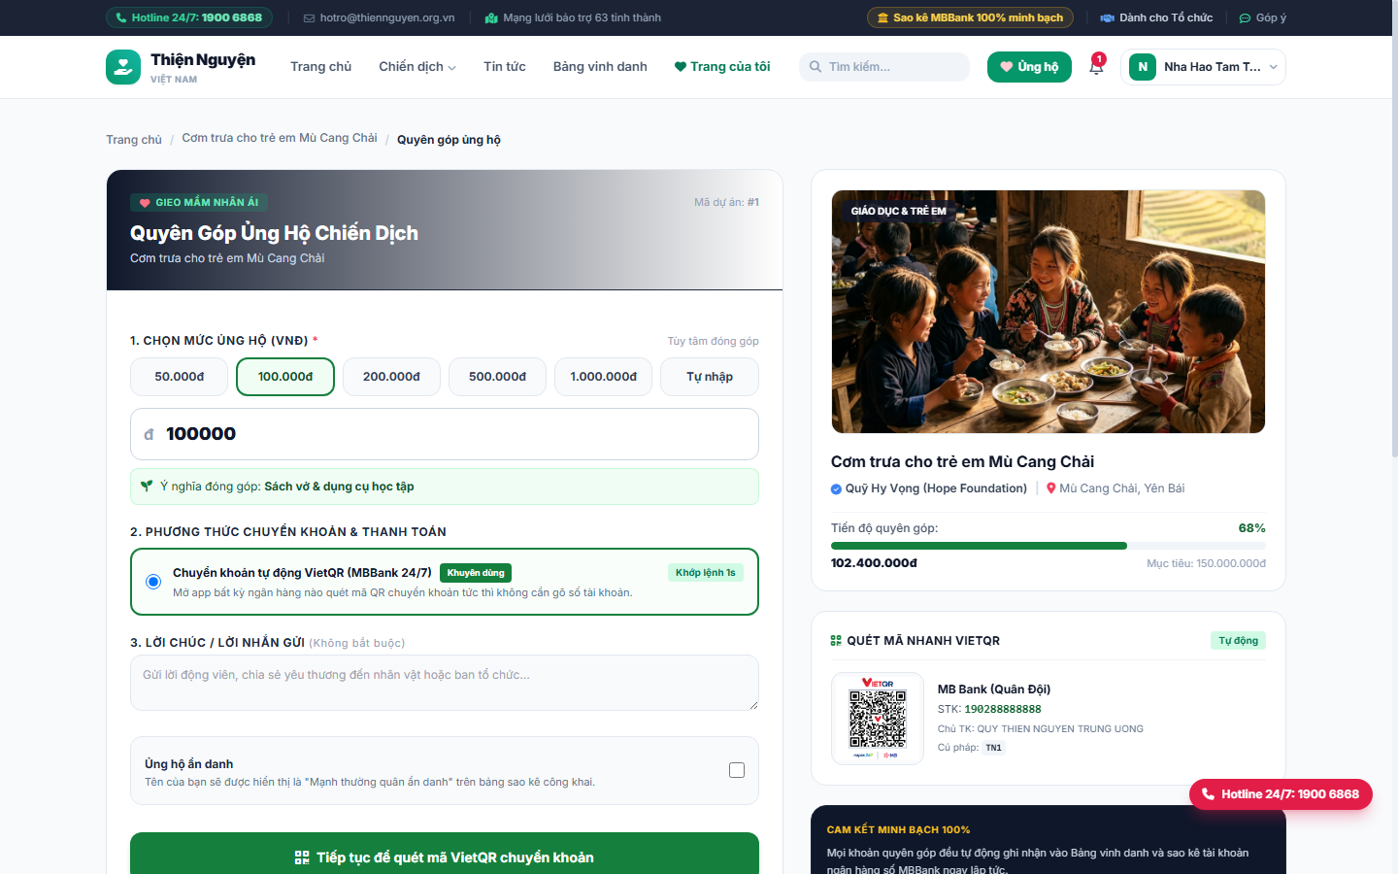
Task: Click the QR grid icon beside Quét mã nhanh VietQR
Action: tap(836, 641)
